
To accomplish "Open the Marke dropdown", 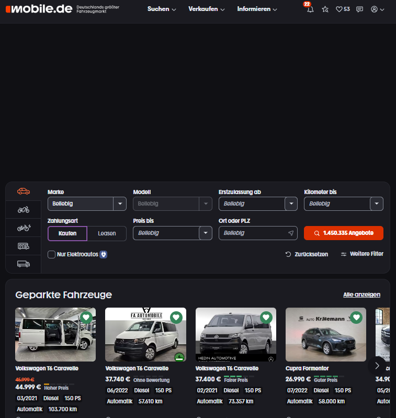I will pos(87,204).
